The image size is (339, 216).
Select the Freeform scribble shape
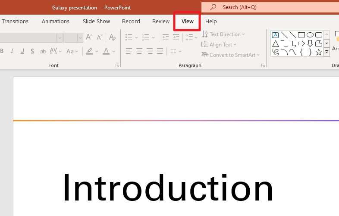pyautogui.click(x=276, y=52)
